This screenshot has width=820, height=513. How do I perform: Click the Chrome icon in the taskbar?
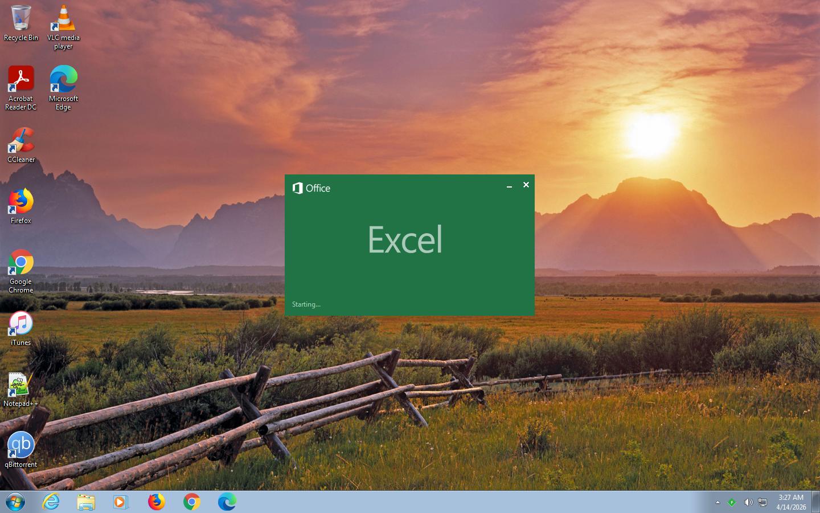192,502
